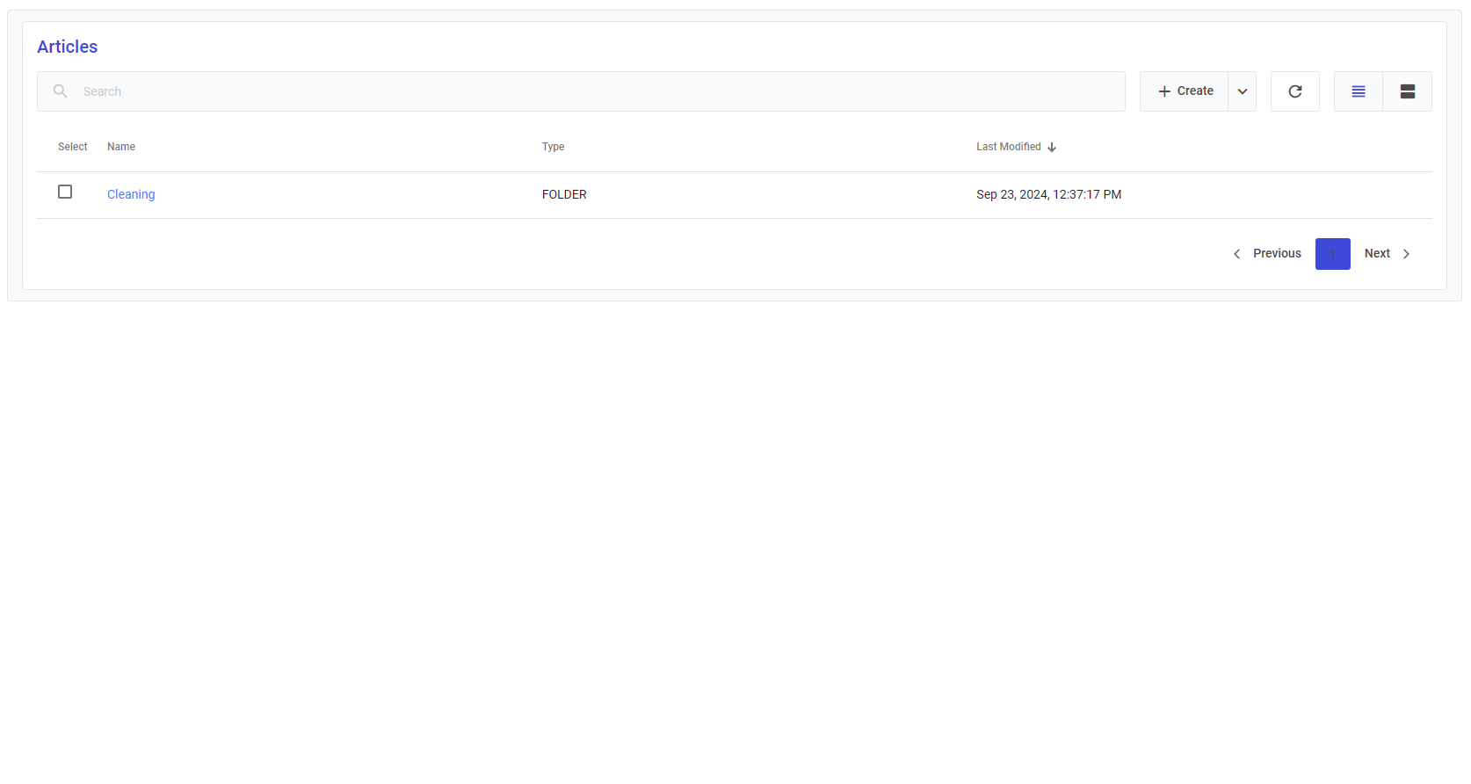Image resolution: width=1471 pixels, height=784 pixels.
Task: Switch to card view layout
Action: pos(1407,91)
